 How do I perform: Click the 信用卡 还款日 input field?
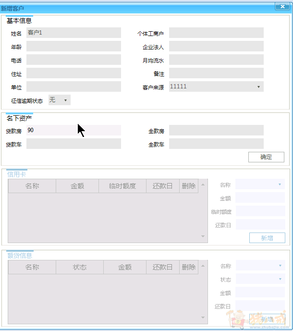(x=260, y=225)
